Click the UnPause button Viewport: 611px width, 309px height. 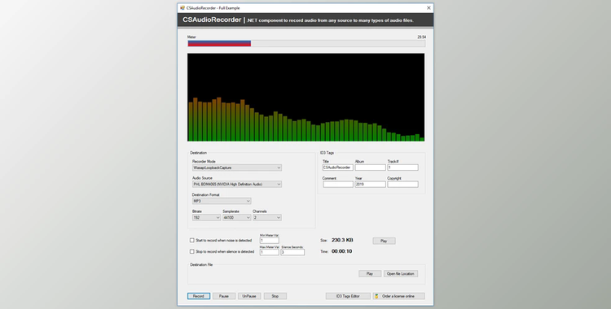tap(249, 296)
